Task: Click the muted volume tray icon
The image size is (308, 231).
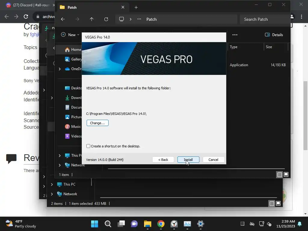Action: [x=269, y=224]
